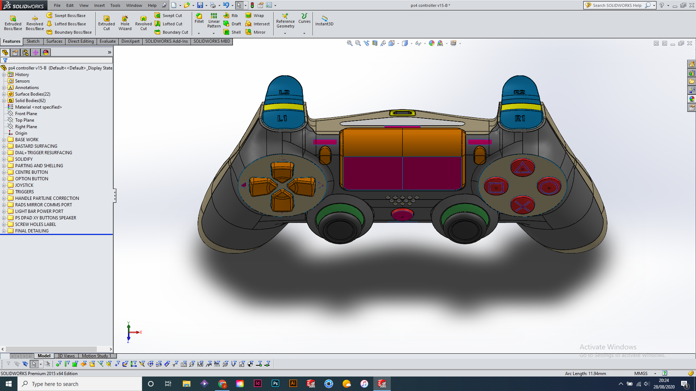This screenshot has width=696, height=391.
Task: Open the Insert menu
Action: point(99,5)
